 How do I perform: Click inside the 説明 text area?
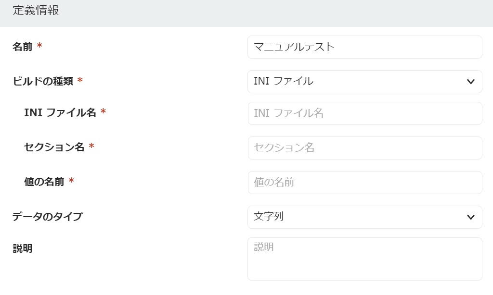[364, 259]
